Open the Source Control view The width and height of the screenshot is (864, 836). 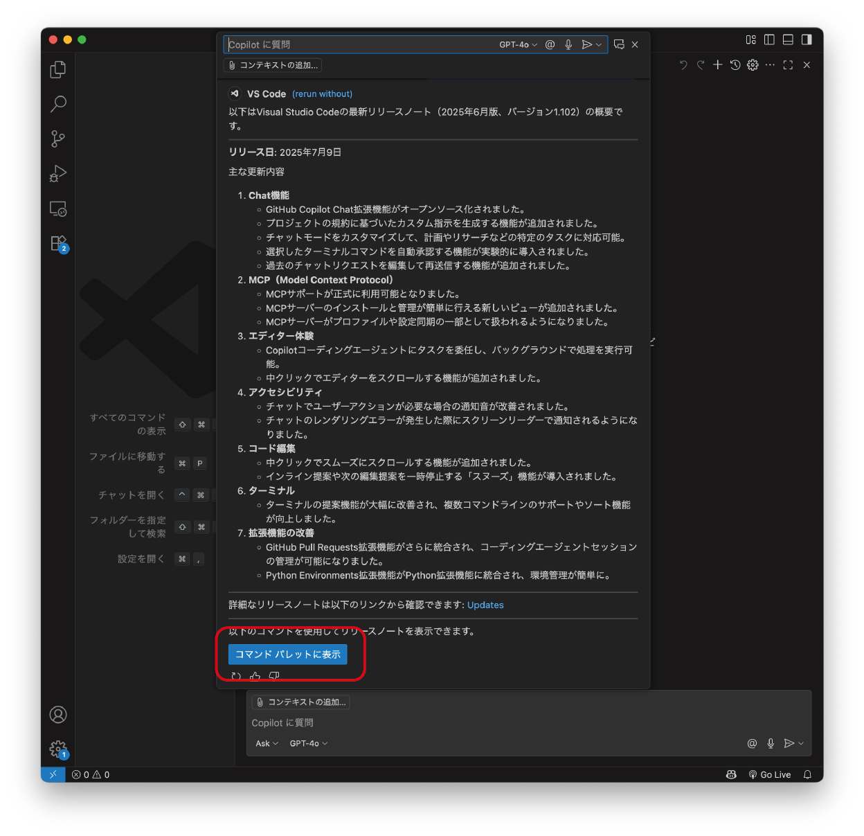(58, 139)
